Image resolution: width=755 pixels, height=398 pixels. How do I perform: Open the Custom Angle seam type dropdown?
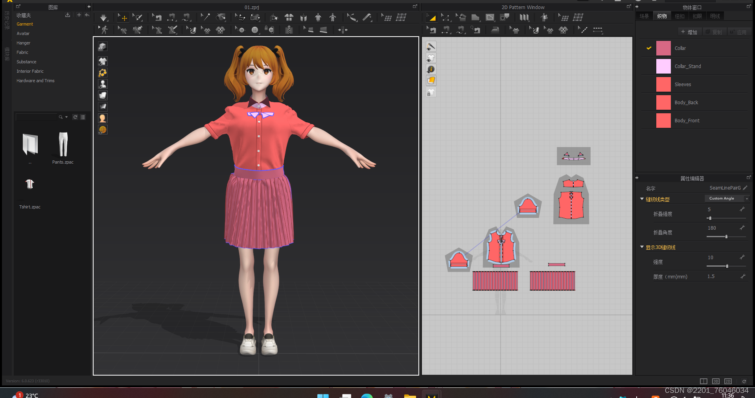coord(727,199)
